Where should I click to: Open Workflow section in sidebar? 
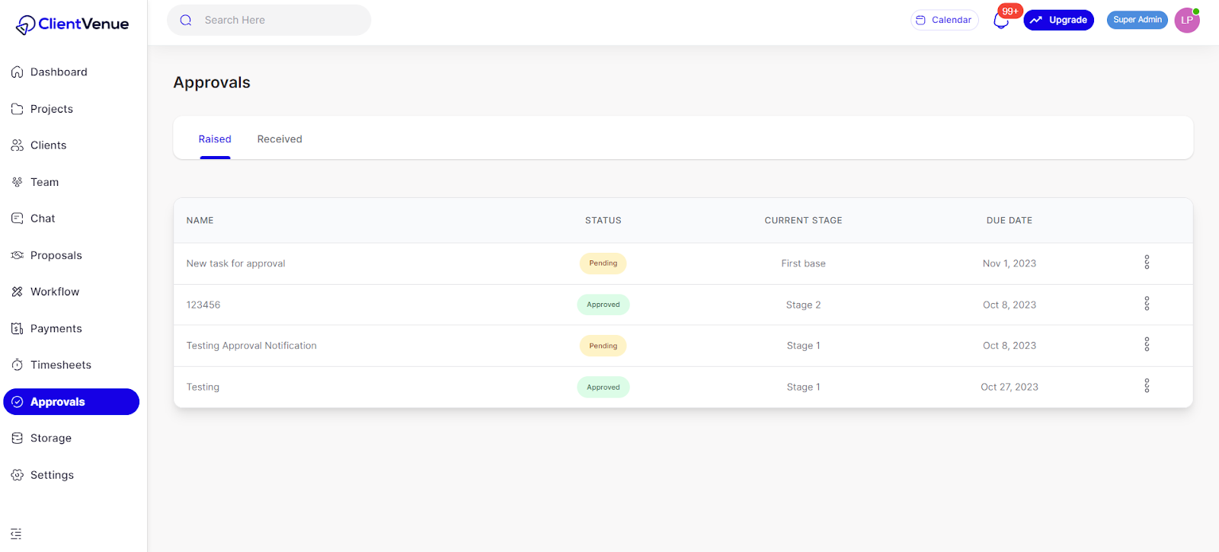[54, 292]
